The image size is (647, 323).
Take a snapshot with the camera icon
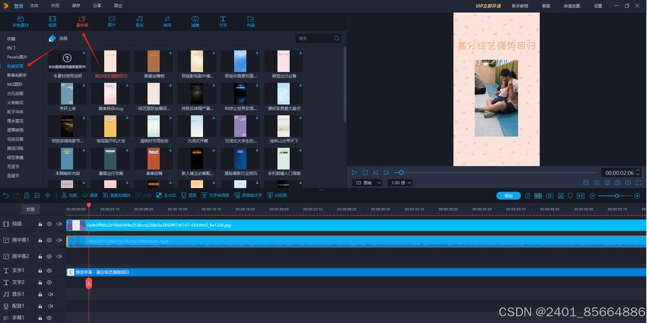coord(617,182)
